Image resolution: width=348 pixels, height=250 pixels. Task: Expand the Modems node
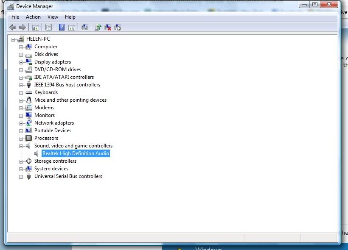point(21,108)
